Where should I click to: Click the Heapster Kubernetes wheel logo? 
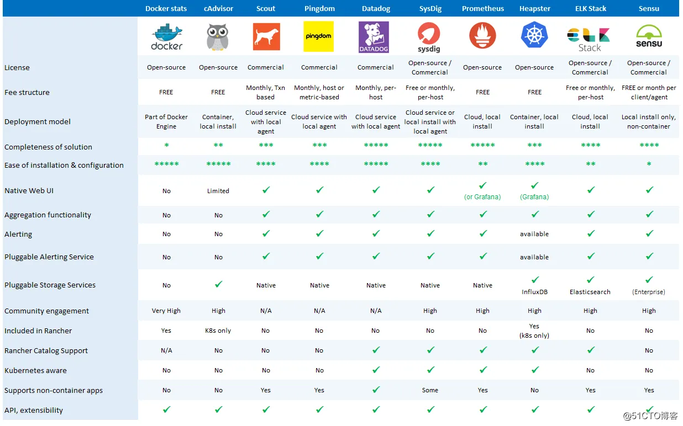point(534,35)
